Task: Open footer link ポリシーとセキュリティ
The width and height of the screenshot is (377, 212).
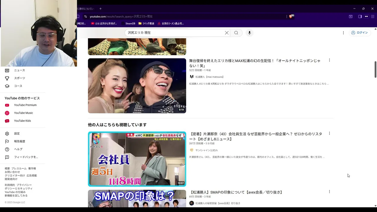Action: pos(19,188)
